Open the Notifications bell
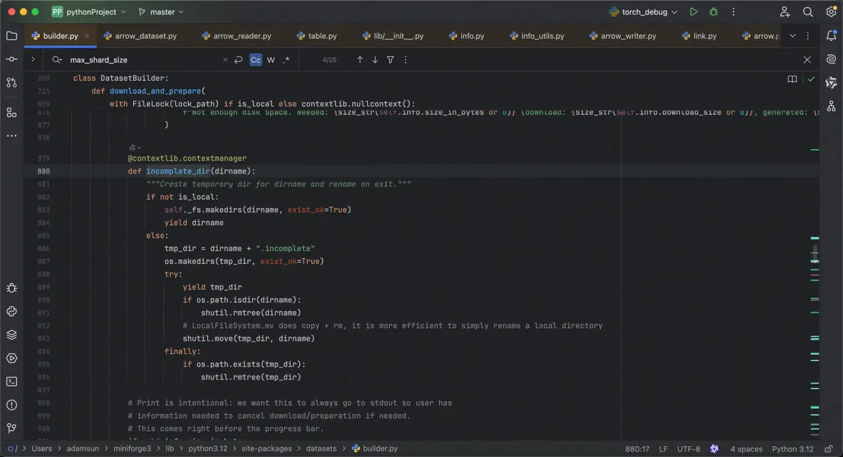This screenshot has height=457, width=843. [x=831, y=35]
